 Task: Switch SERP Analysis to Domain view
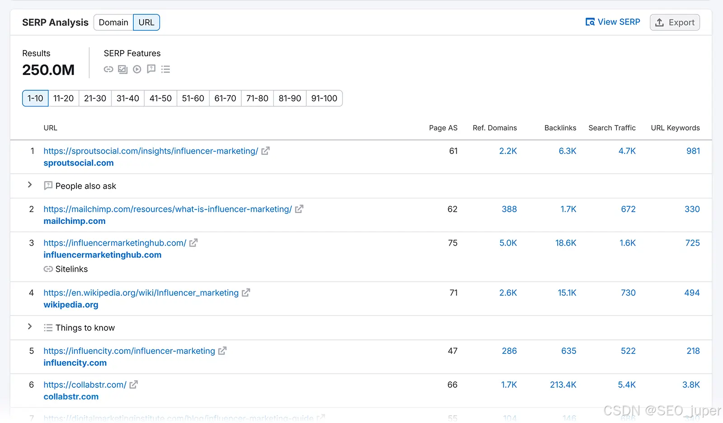113,23
